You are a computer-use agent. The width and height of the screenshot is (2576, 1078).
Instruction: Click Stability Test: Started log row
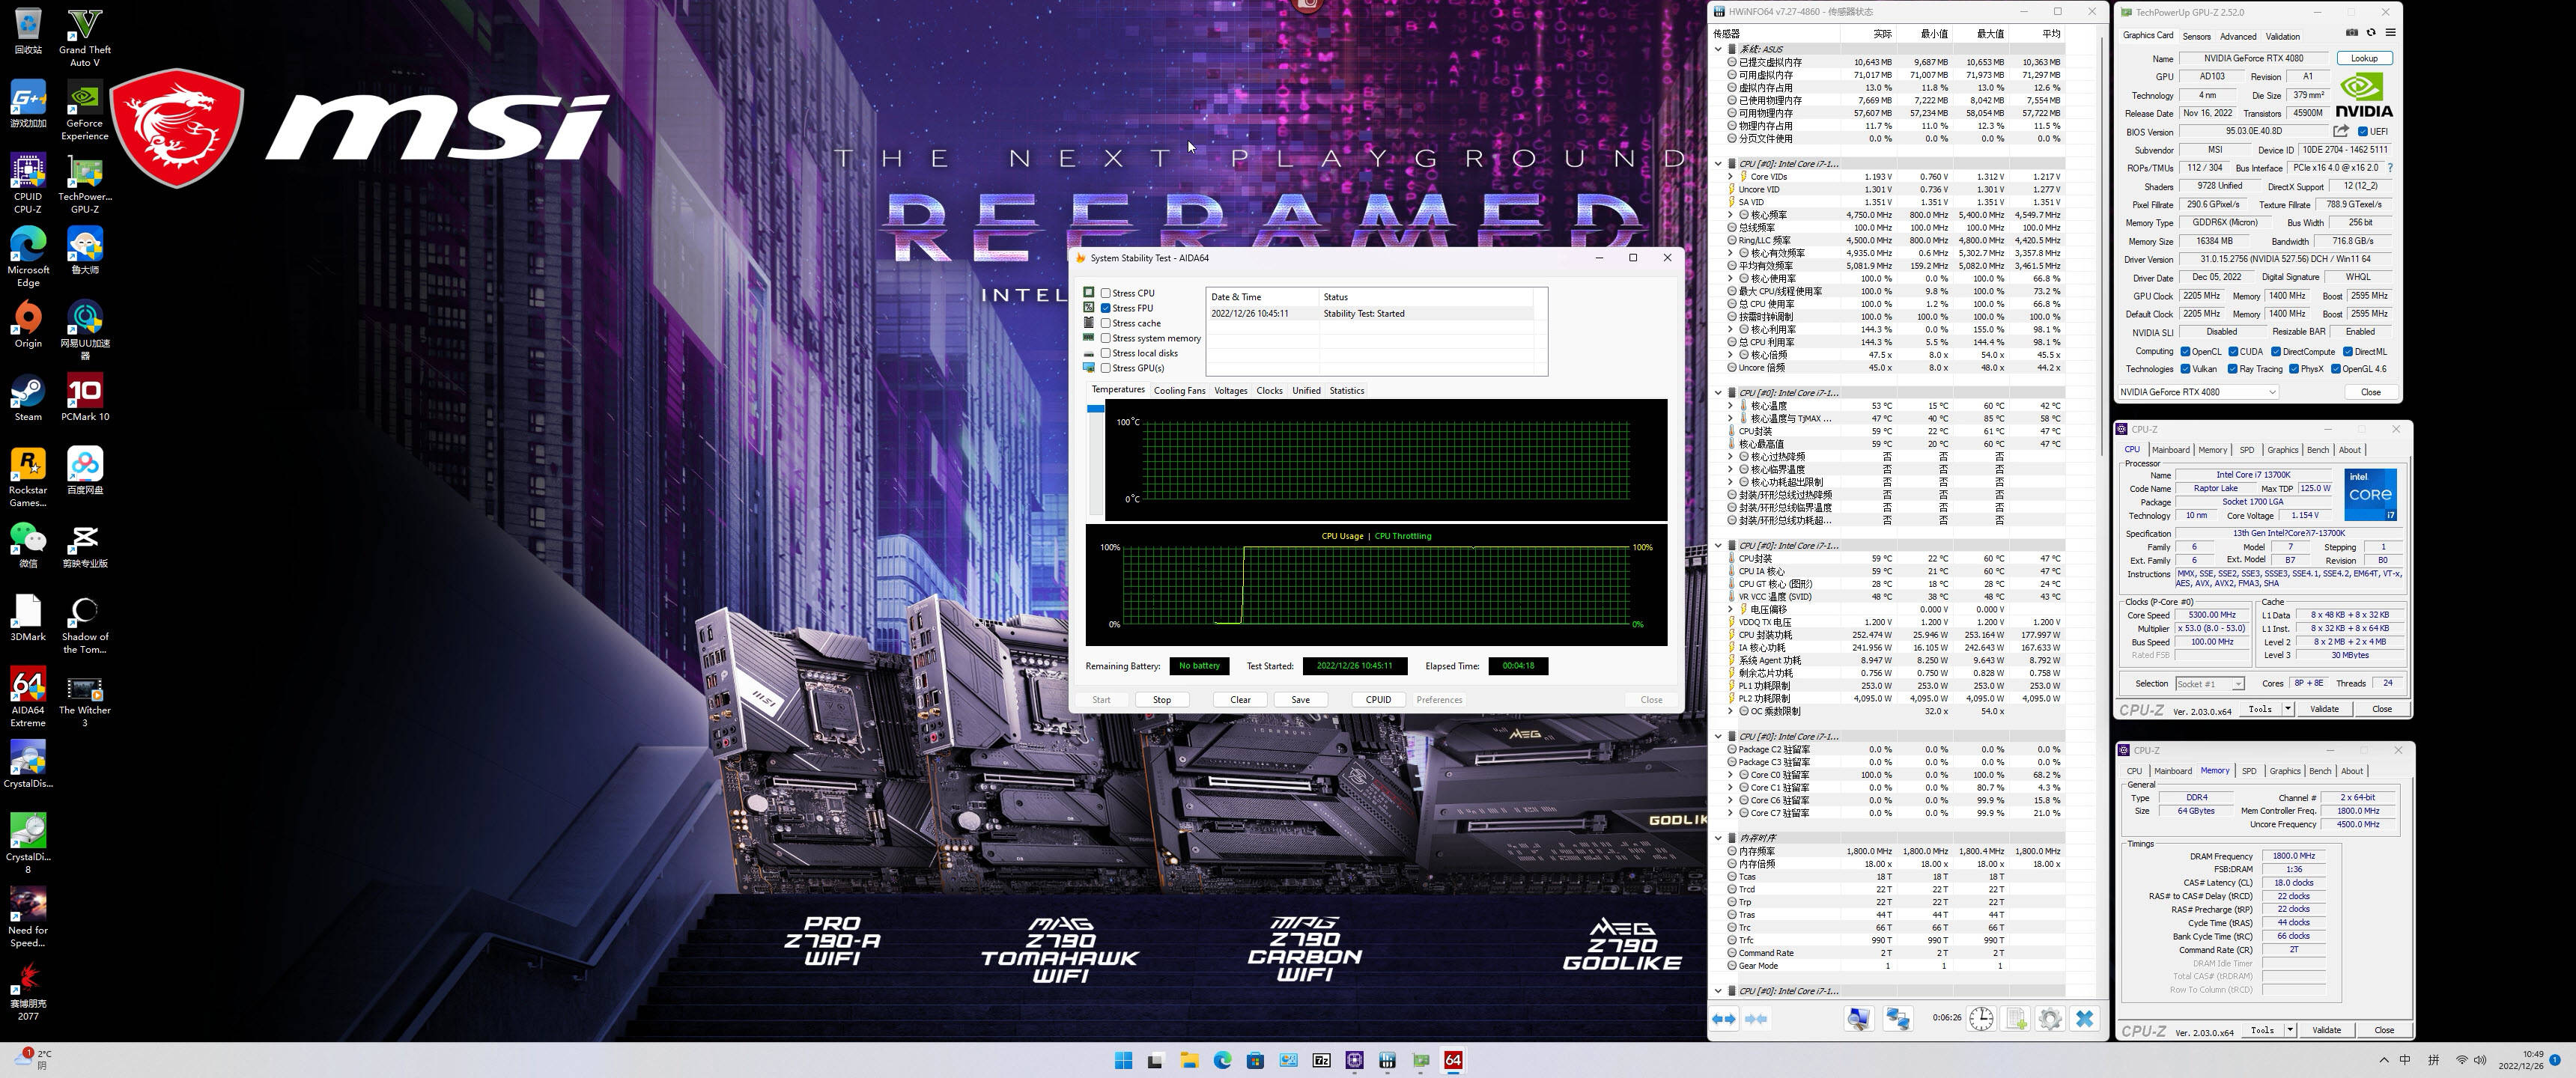(x=1370, y=314)
